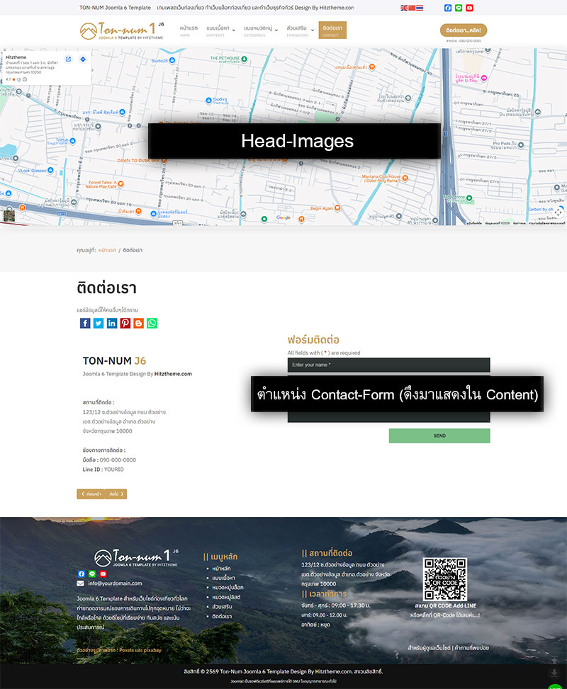Toggle map fullscreen view button
Image resolution: width=567 pixels, height=689 pixels.
(558, 212)
